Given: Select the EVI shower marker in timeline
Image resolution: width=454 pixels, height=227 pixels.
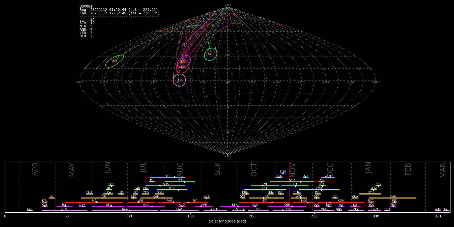Looking at the screenshot, I should [446, 210].
